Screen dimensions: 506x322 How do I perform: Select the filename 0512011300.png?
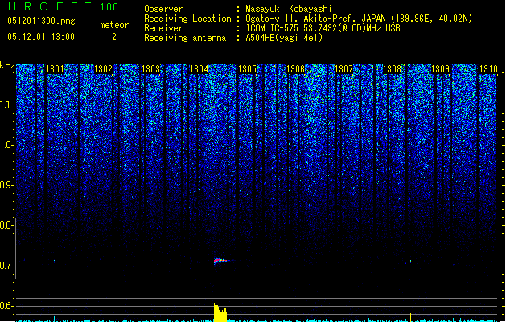coord(41,21)
